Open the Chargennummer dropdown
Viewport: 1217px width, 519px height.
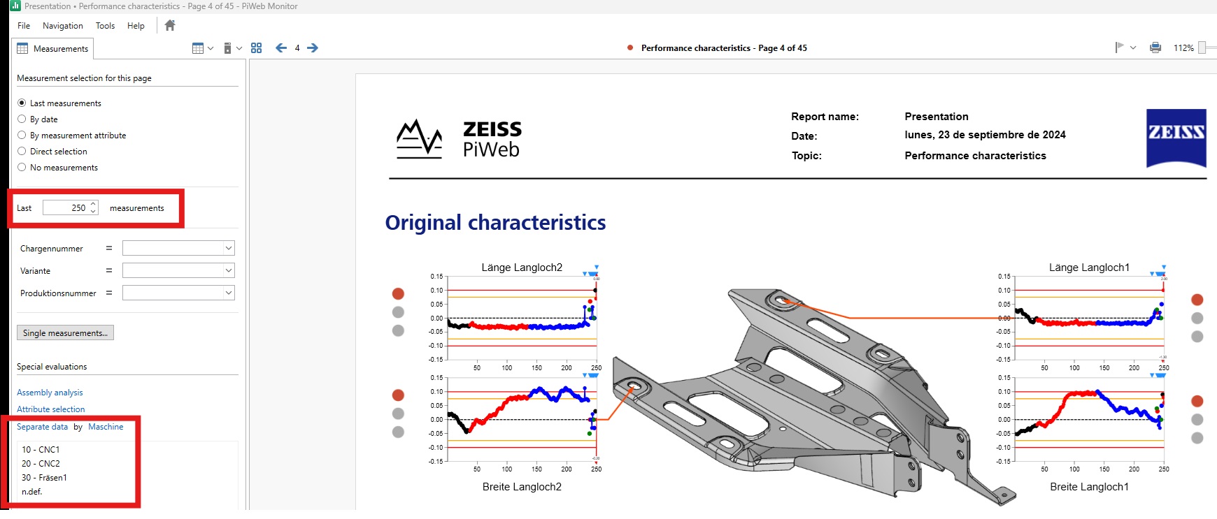click(178, 249)
